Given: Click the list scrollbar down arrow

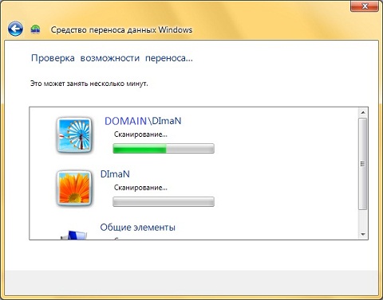Looking at the screenshot, I should click(363, 235).
